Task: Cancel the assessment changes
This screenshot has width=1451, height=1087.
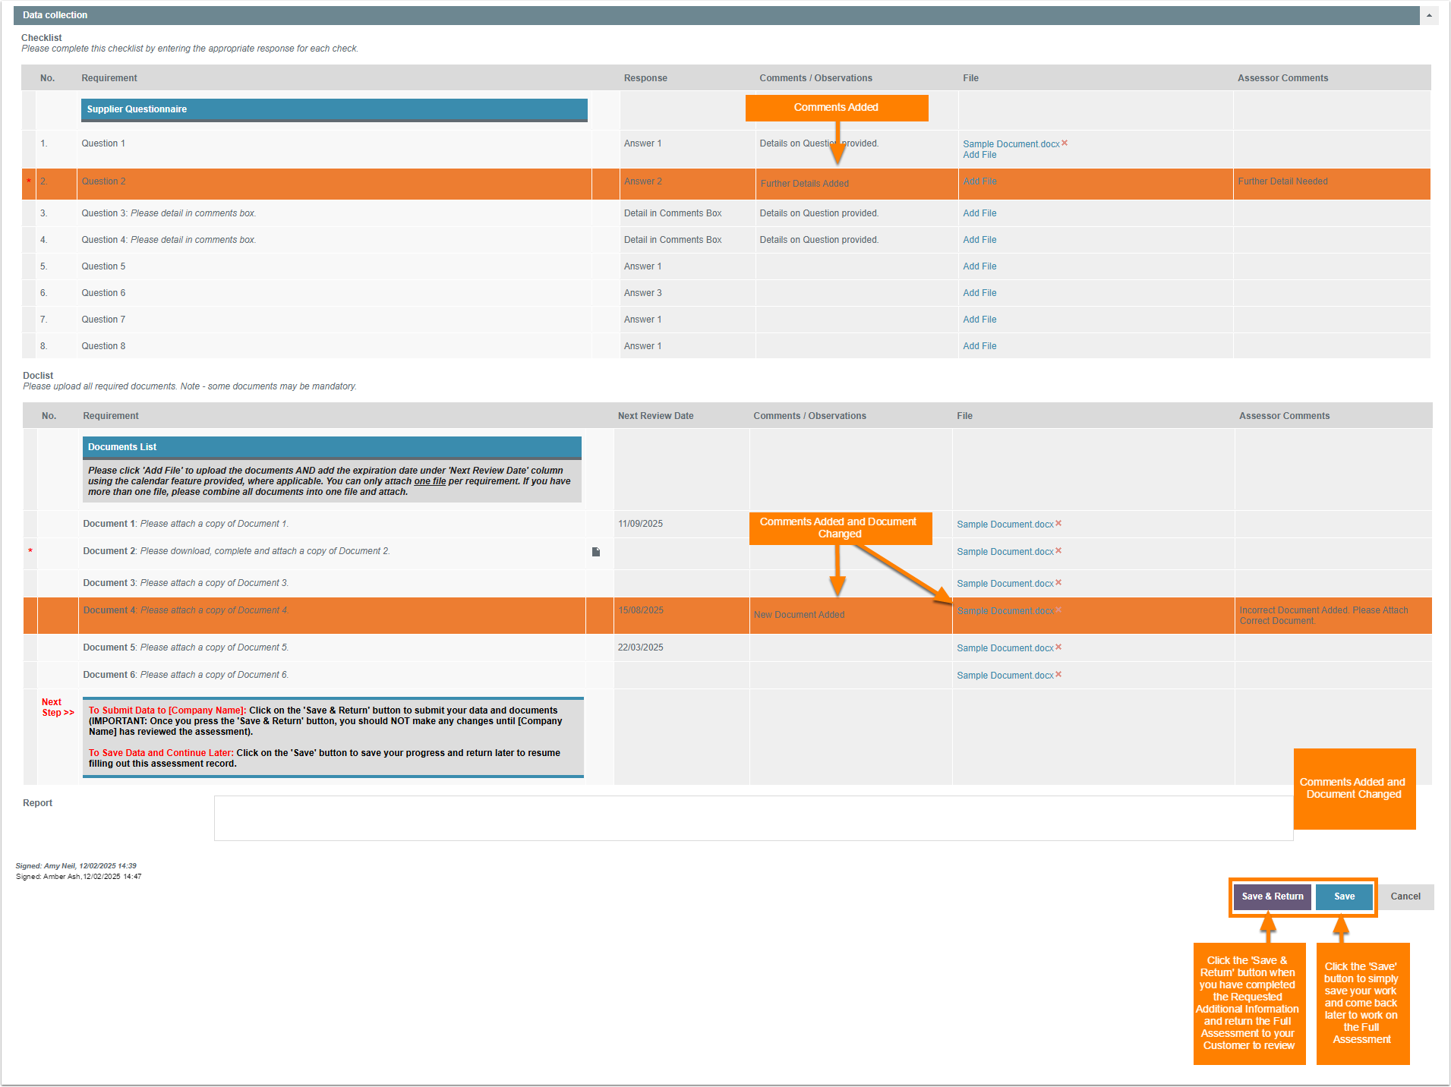Action: [1405, 896]
